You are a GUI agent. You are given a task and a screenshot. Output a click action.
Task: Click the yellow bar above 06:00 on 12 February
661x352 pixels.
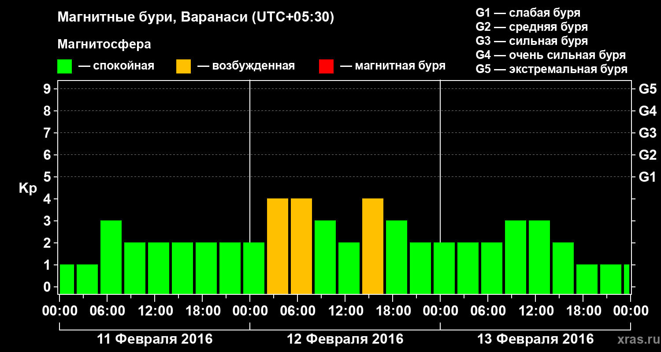[301, 246]
